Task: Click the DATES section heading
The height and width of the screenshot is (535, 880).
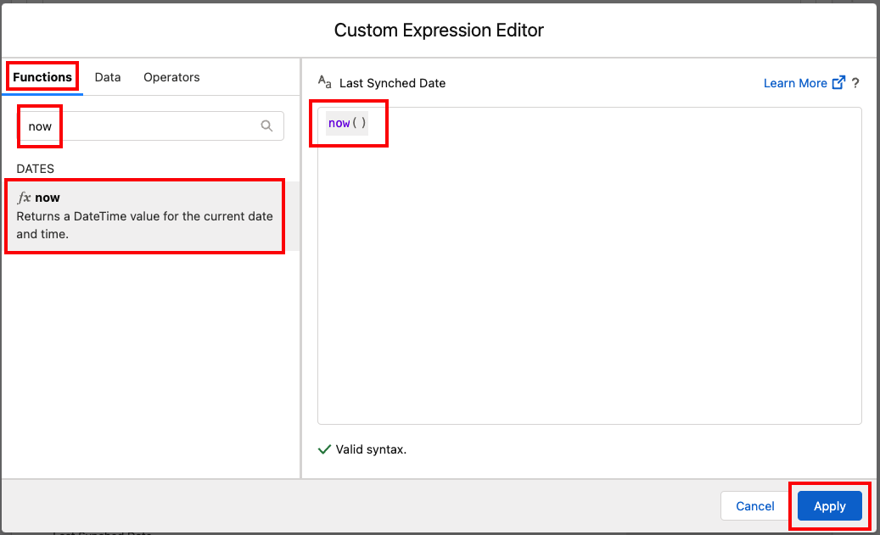Action: coord(35,168)
